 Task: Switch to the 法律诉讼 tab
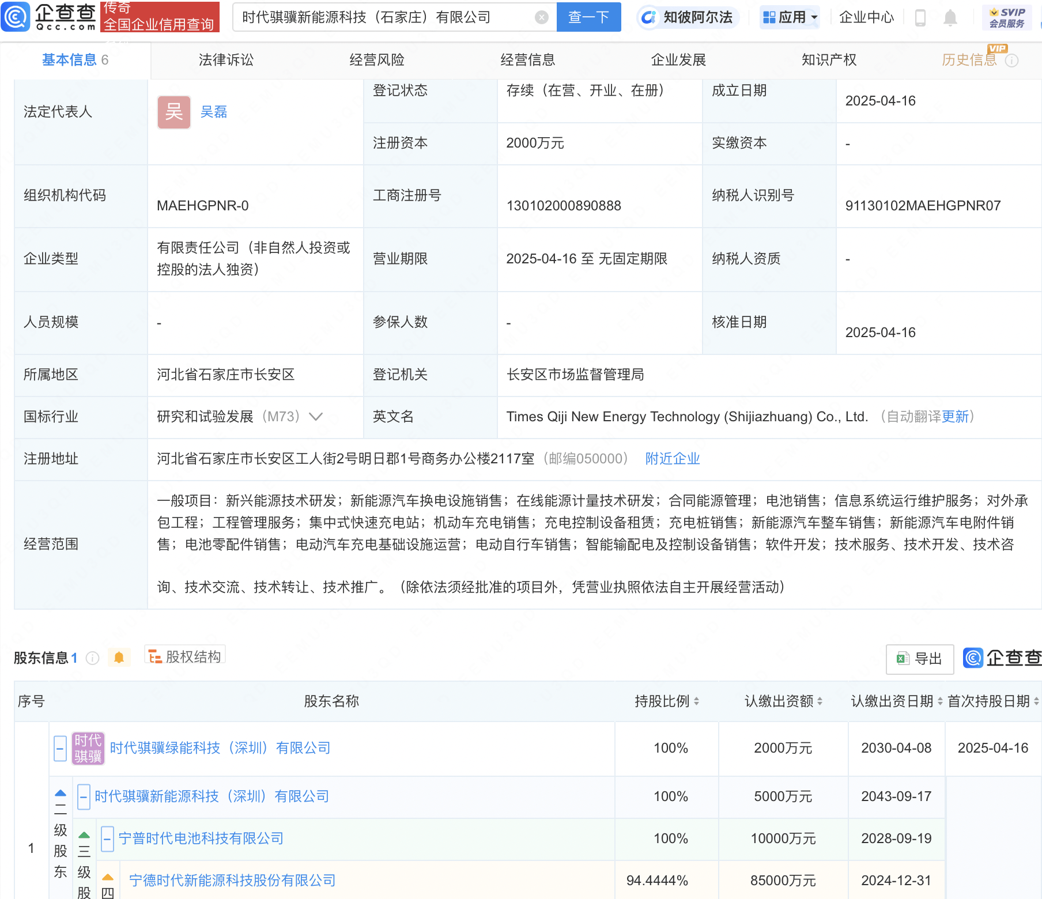225,59
